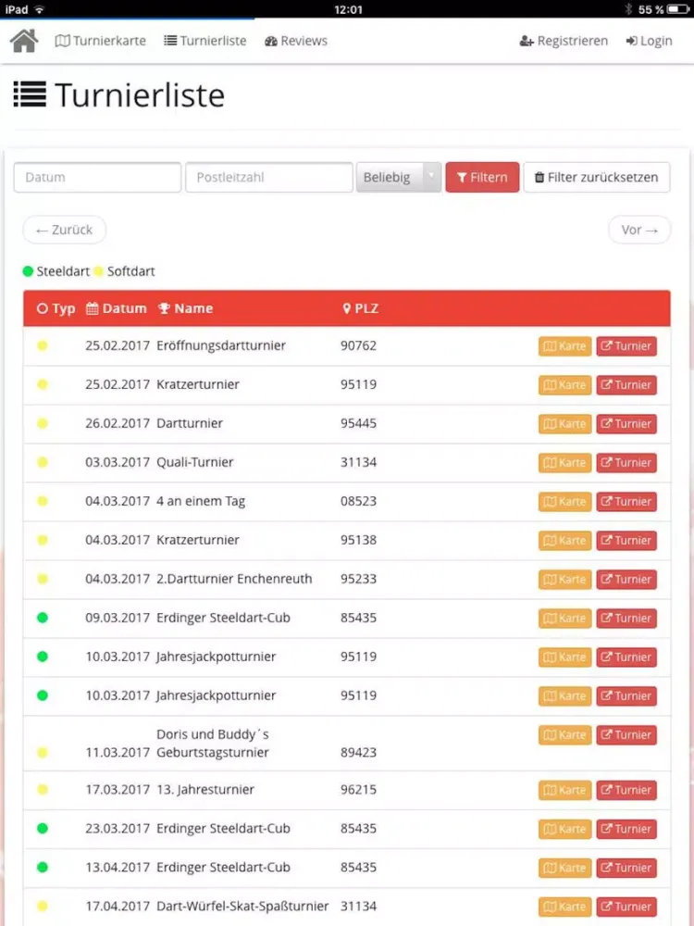Click the green Steeldart legend dot
This screenshot has height=926, width=694.
28,271
